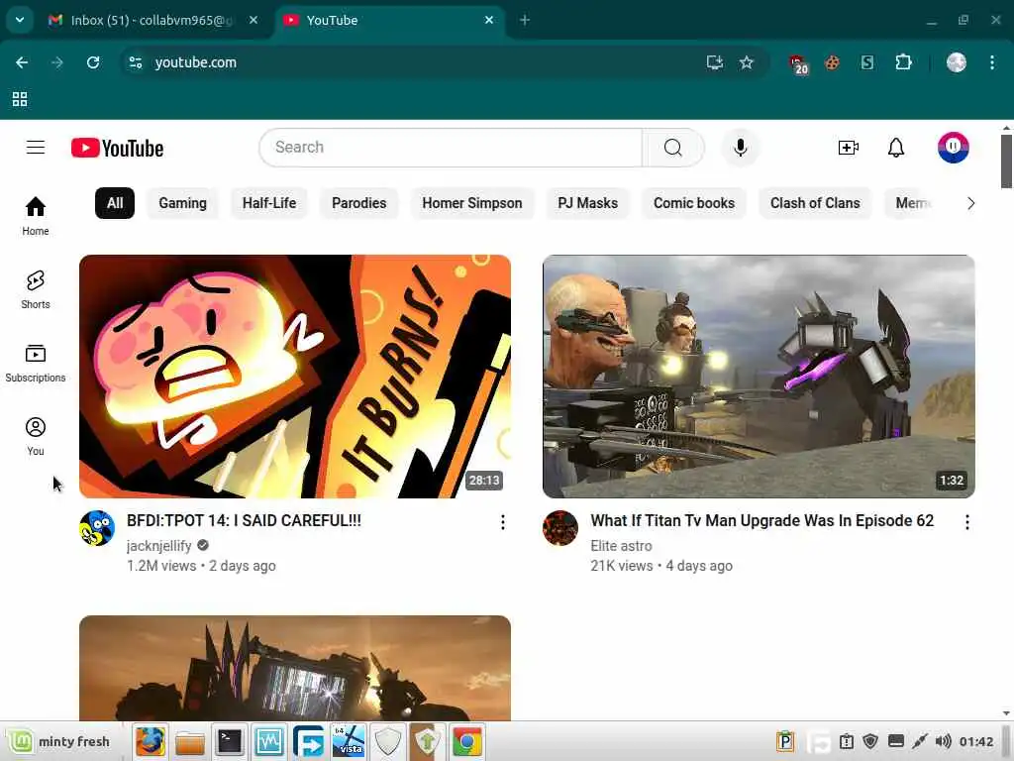Reload the page
The height and width of the screenshot is (761, 1014).
click(x=93, y=62)
